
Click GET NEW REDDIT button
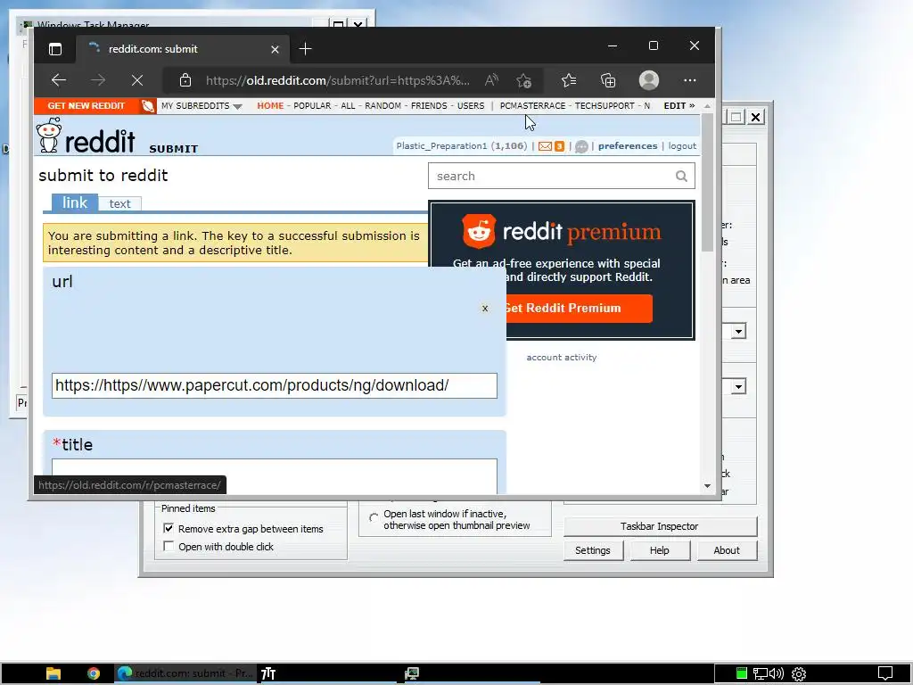click(86, 106)
